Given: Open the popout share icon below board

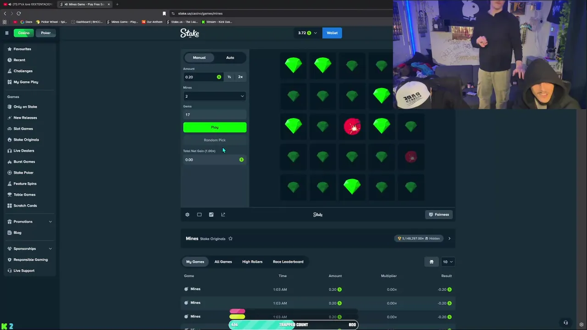Looking at the screenshot, I should tap(223, 214).
